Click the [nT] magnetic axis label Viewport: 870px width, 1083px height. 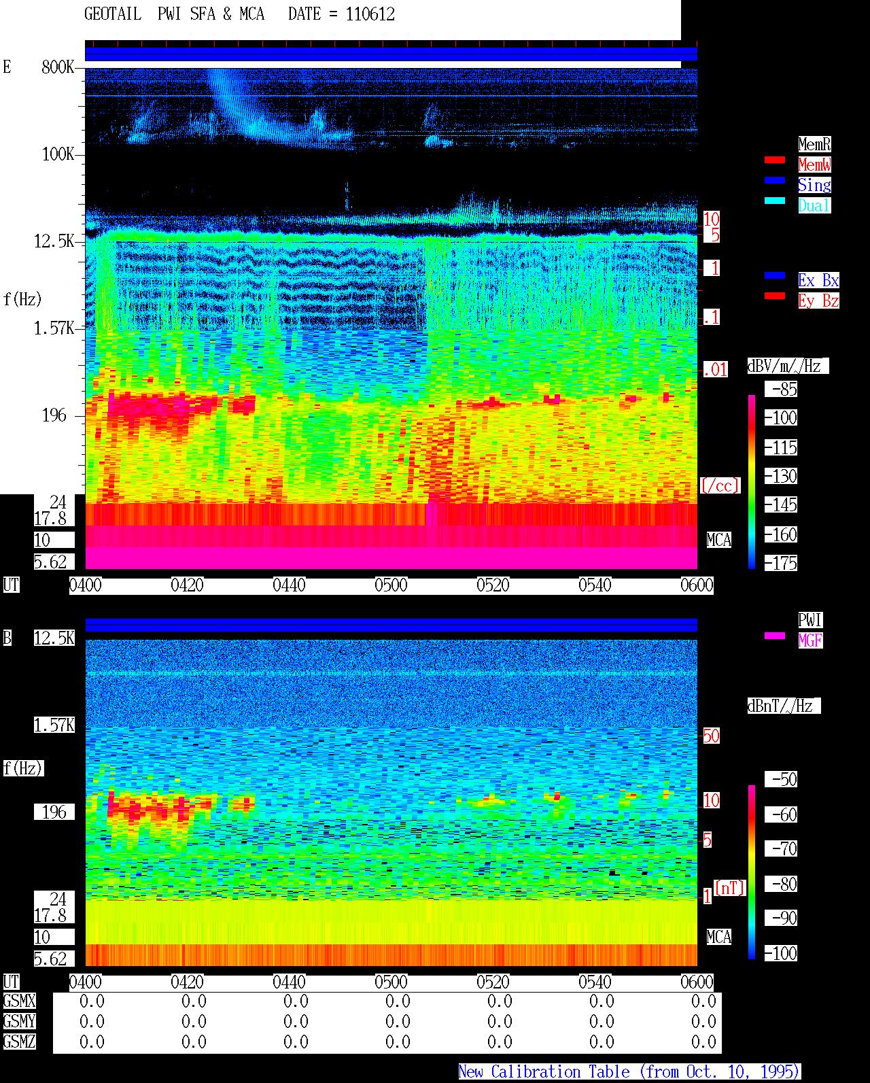pos(730,888)
